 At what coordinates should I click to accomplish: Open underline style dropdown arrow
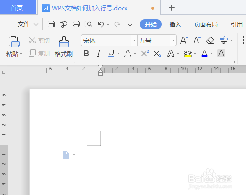pyautogui.click(x=118, y=53)
